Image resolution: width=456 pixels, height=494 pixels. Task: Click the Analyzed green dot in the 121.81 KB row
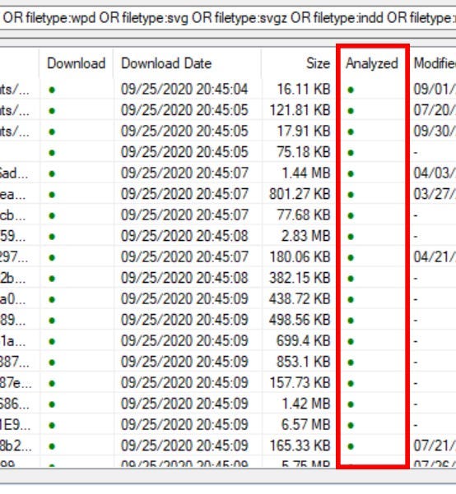(351, 111)
